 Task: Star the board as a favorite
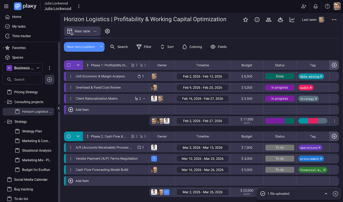245,20
